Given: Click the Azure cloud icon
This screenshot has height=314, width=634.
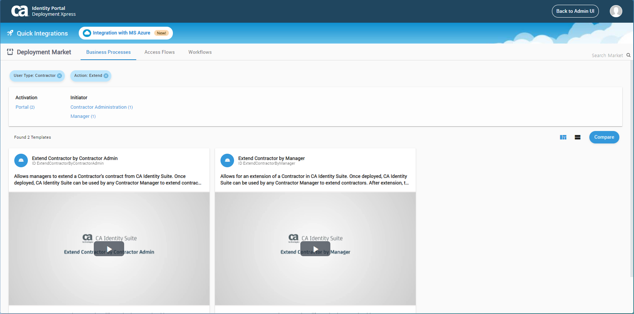Looking at the screenshot, I should click(x=87, y=33).
